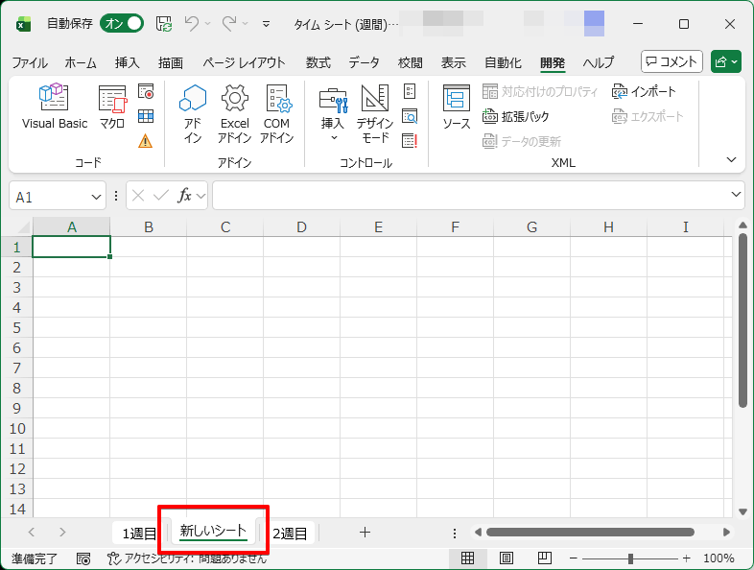Click データの更新
Image resolution: width=754 pixels, height=570 pixels.
click(522, 141)
